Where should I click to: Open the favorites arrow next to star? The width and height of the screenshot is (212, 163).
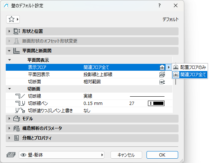point(17,19)
